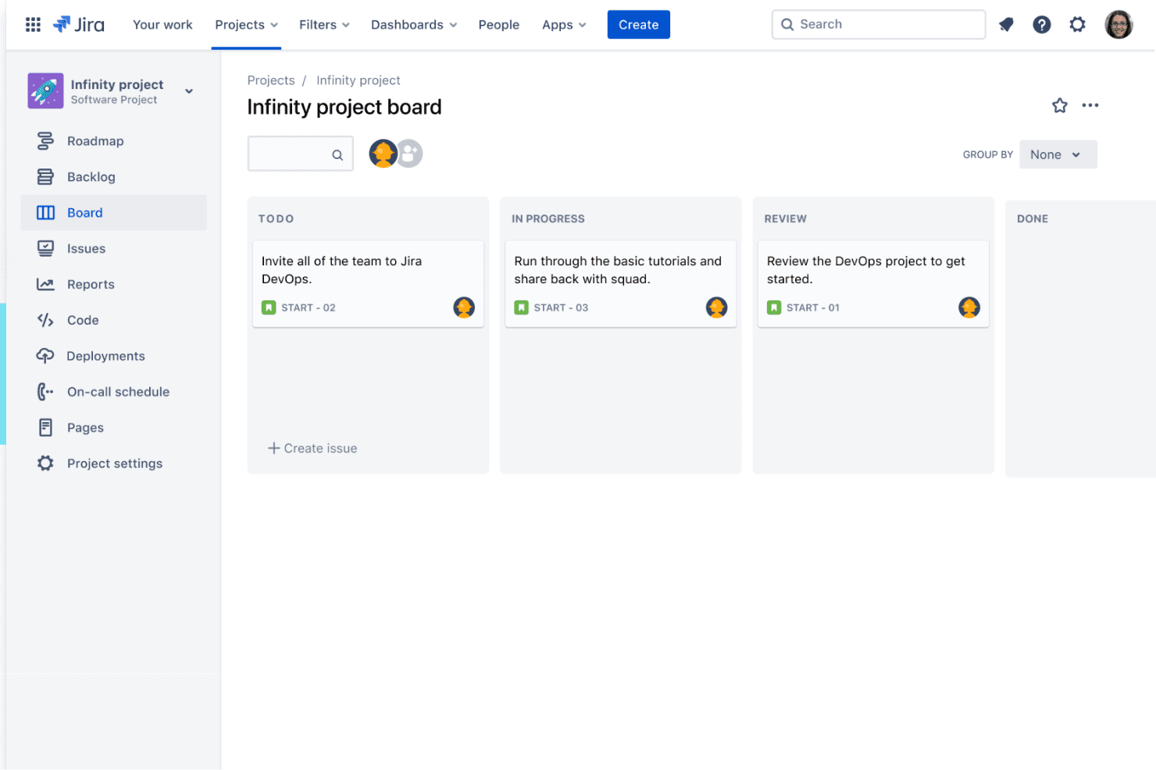
Task: Click assignee avatar on START - 01 card
Action: 969,307
